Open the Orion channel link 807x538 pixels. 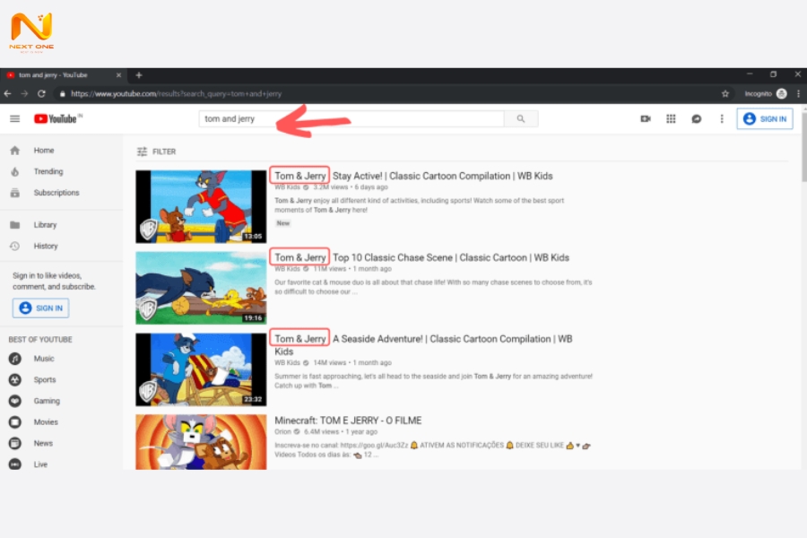283,432
